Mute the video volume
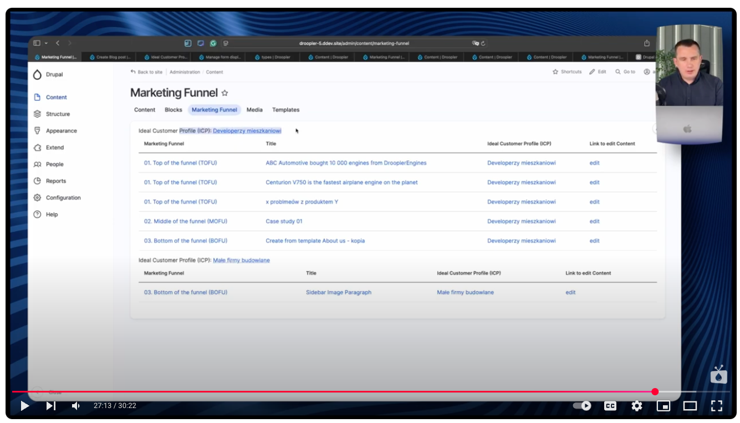This screenshot has height=423, width=740. 76,406
